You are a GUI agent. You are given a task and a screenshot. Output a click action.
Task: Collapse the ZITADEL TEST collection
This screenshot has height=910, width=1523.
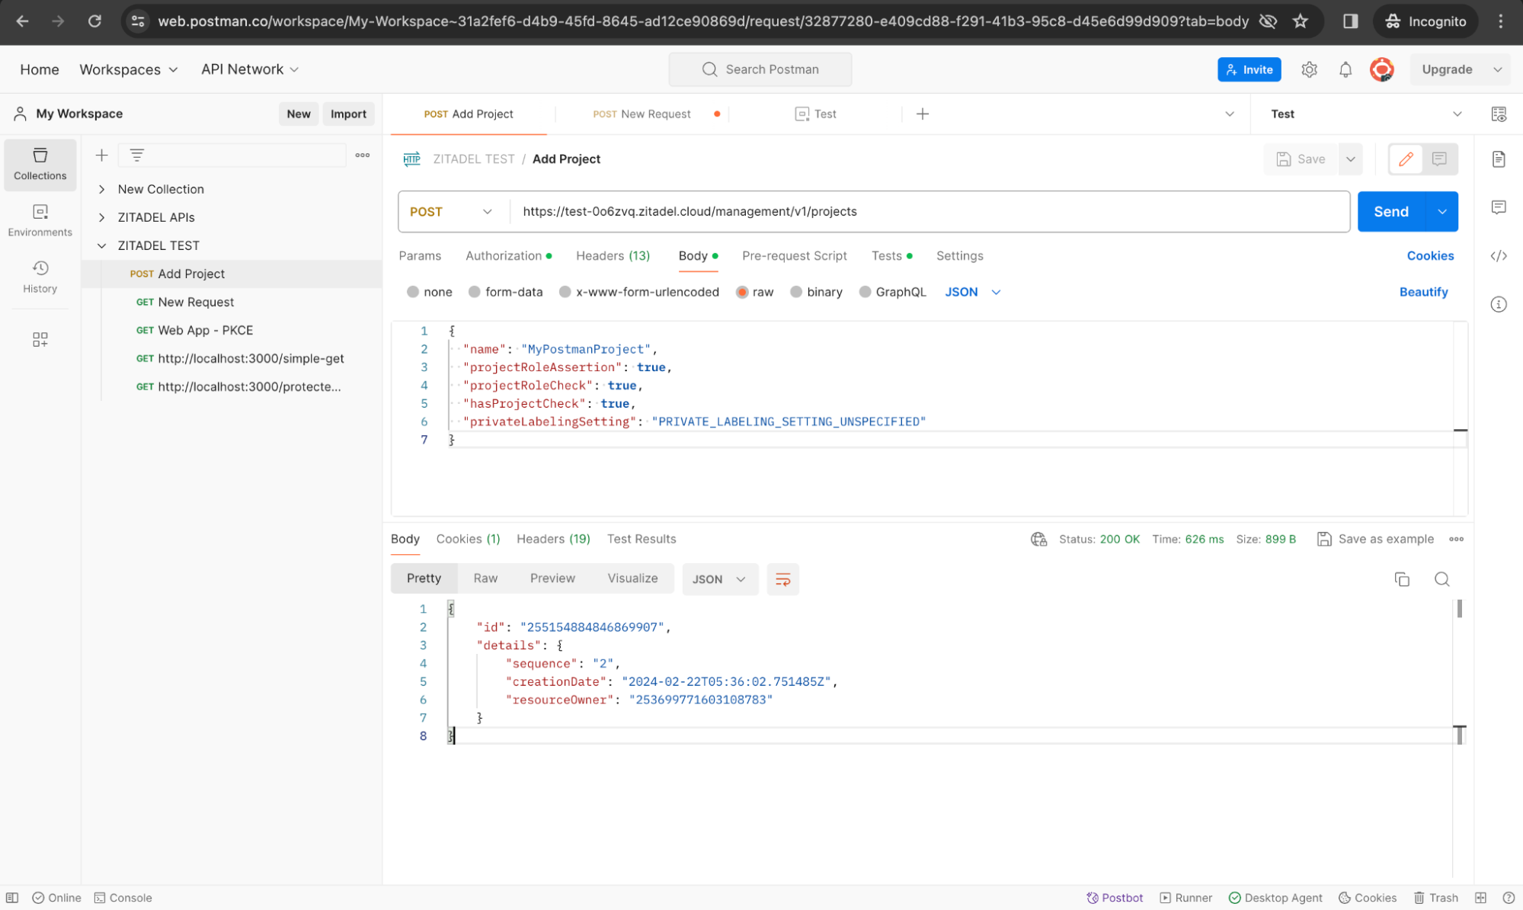[101, 245]
